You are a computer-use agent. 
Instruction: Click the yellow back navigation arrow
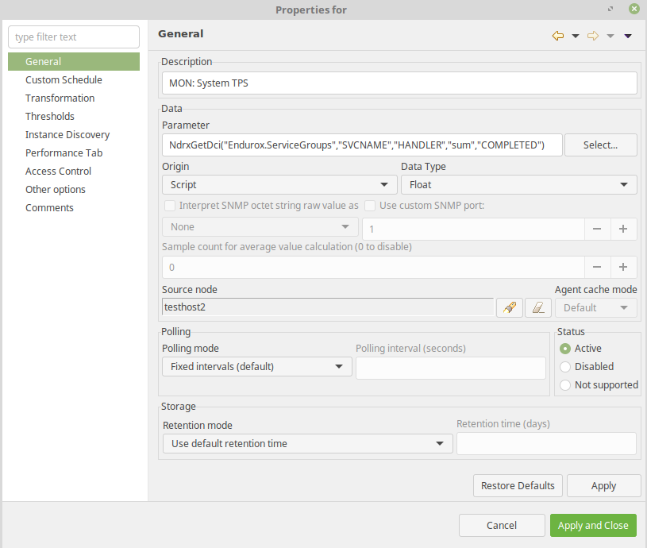pos(557,36)
